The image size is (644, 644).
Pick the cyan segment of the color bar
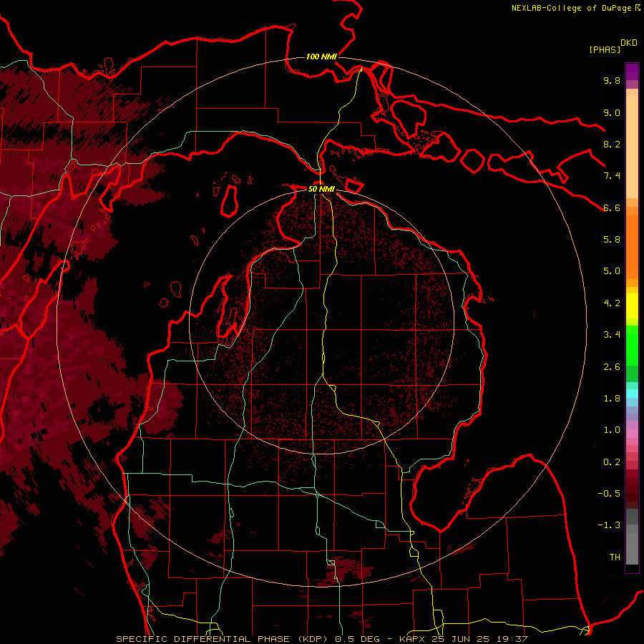(632, 394)
